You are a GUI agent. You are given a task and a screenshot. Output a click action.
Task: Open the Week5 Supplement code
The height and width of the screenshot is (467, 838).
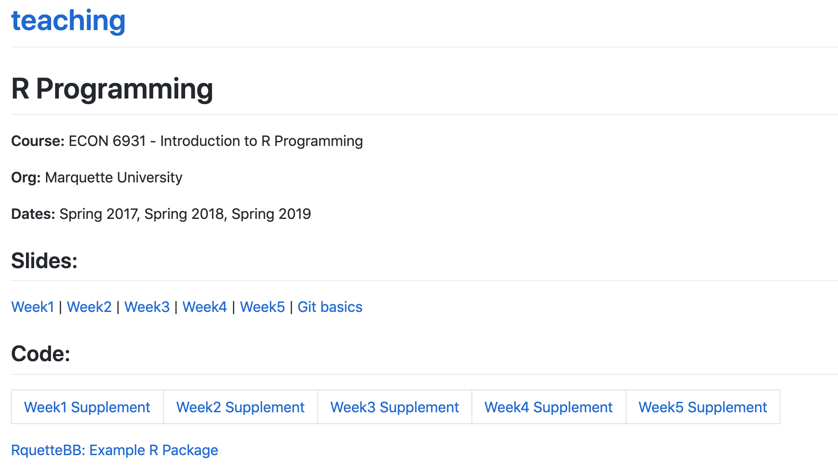click(703, 407)
